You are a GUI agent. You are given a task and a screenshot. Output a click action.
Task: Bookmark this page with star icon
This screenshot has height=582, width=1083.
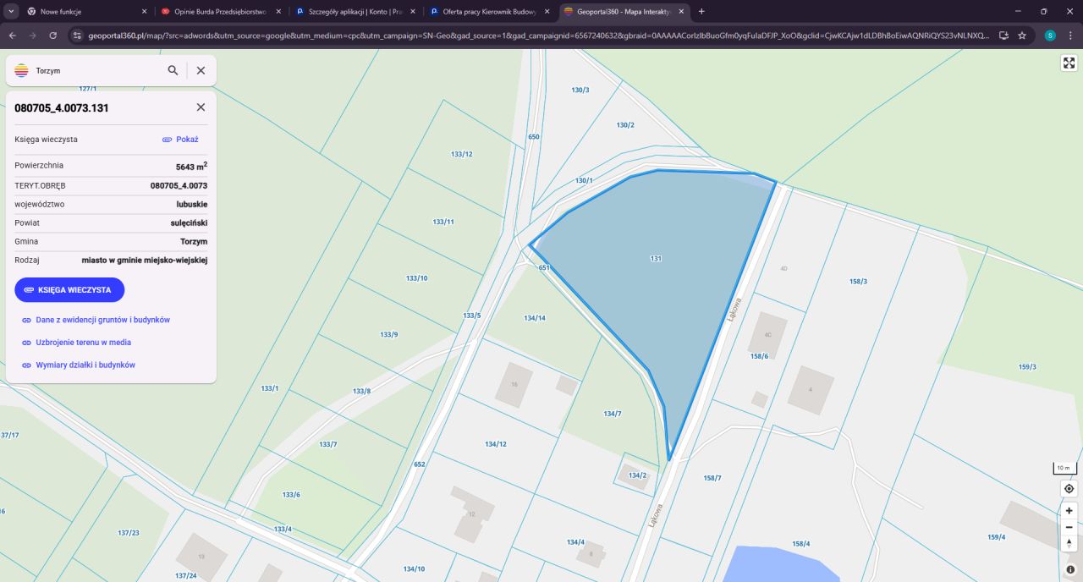coord(1022,36)
